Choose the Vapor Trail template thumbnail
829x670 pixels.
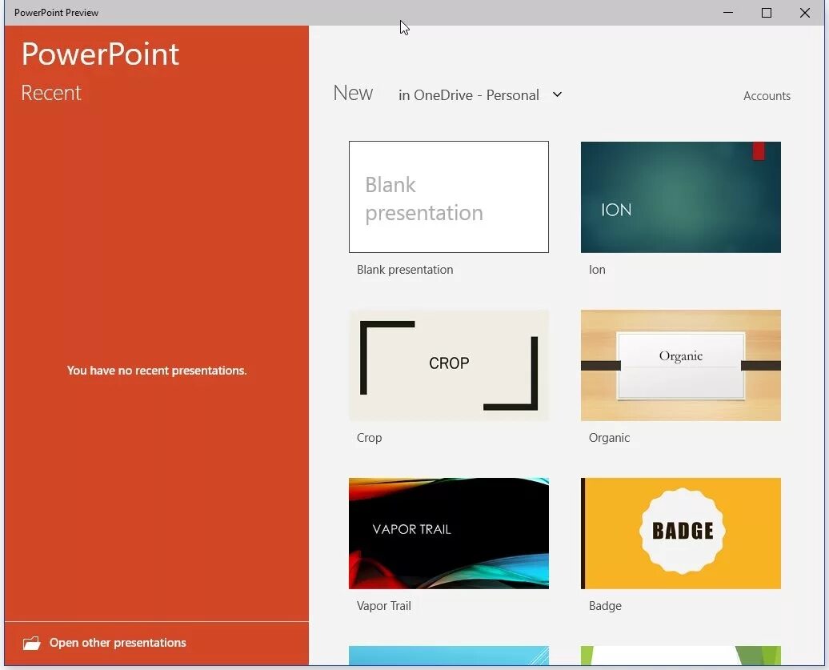coord(449,533)
